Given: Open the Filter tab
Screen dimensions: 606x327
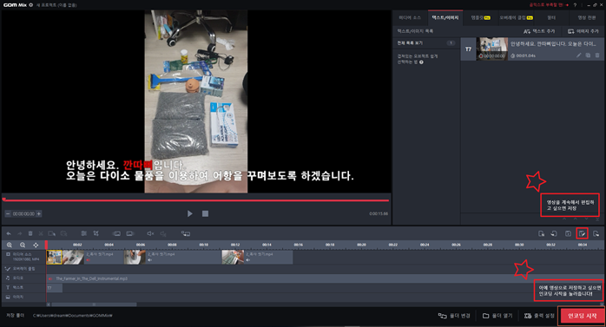Looking at the screenshot, I should [x=551, y=17].
